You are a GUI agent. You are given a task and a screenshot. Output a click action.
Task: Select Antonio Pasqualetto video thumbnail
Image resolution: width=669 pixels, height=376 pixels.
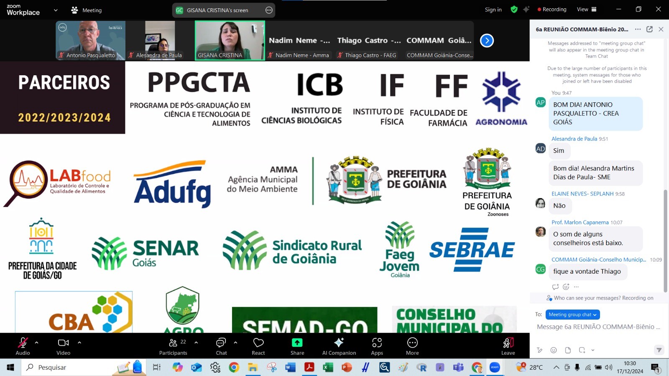[x=90, y=41]
